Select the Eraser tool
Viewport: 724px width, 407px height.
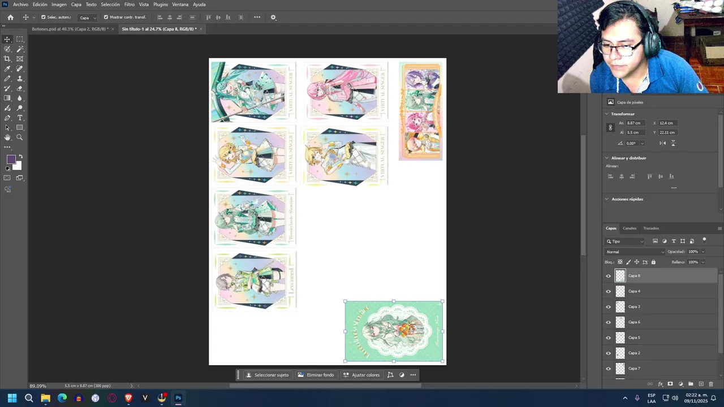(x=20, y=88)
